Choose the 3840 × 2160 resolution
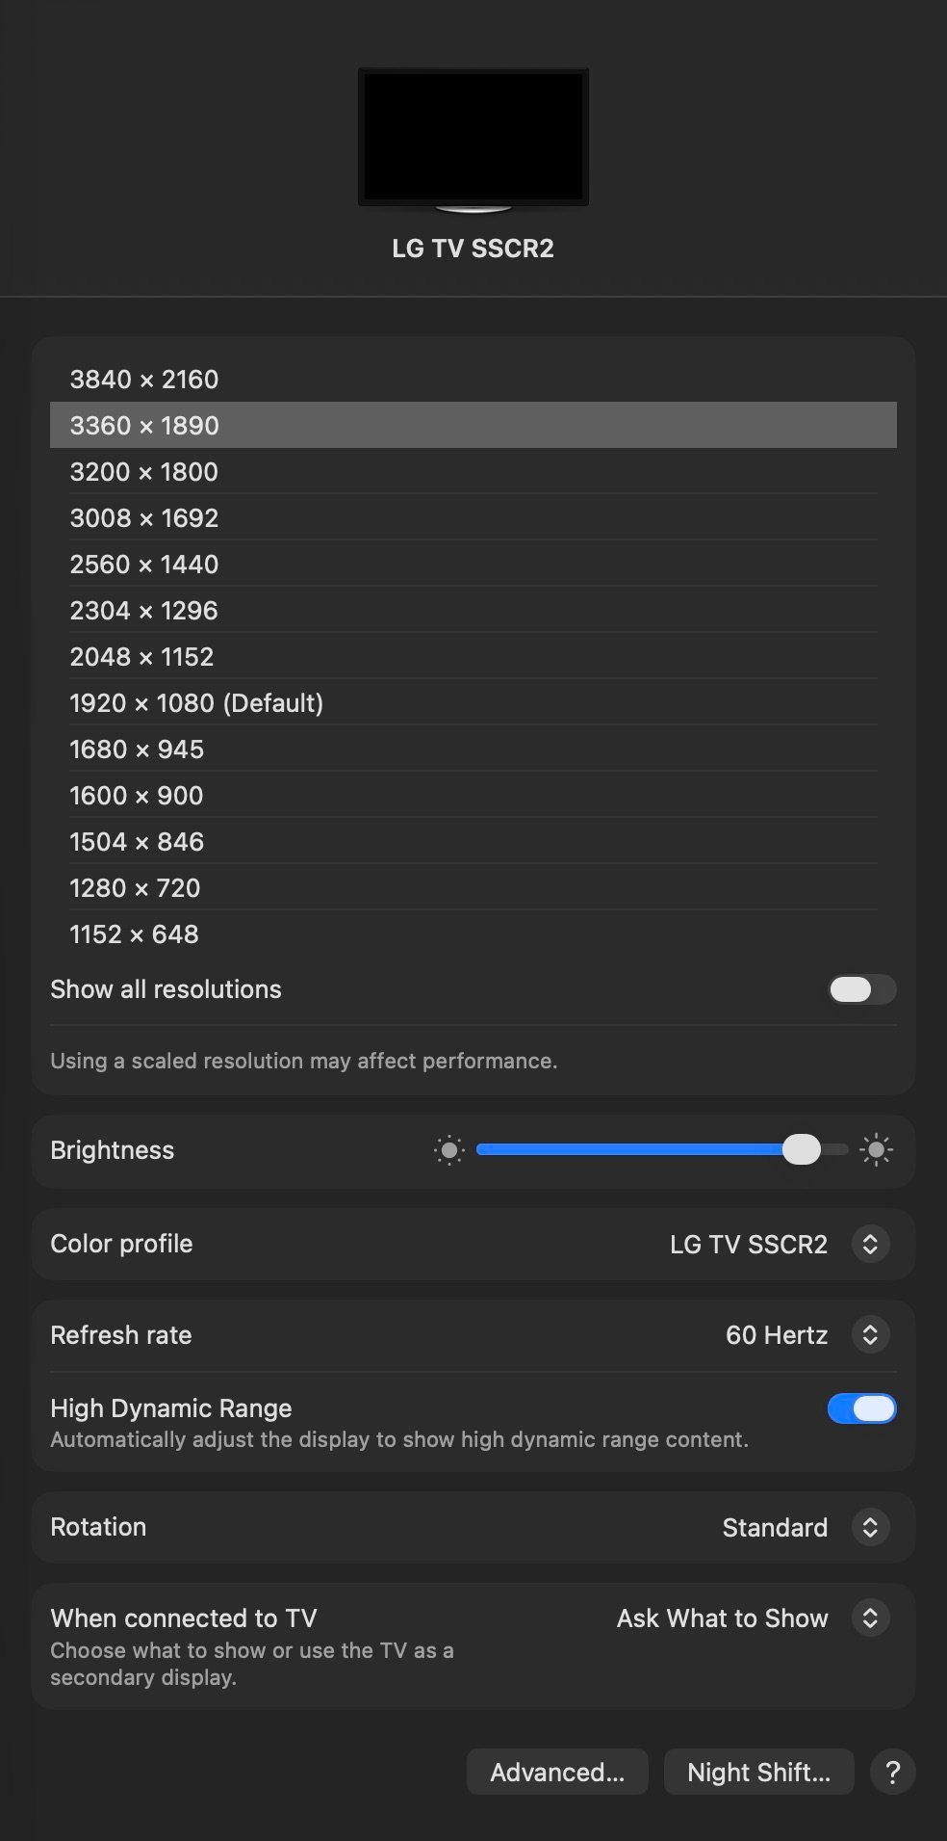Image resolution: width=947 pixels, height=1841 pixels. [x=473, y=379]
